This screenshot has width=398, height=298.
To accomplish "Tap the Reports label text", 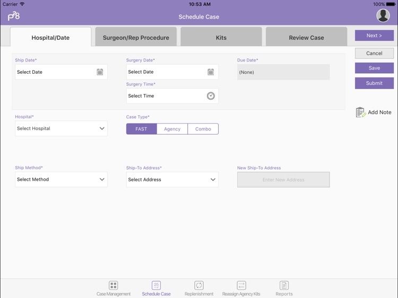I will (284, 294).
